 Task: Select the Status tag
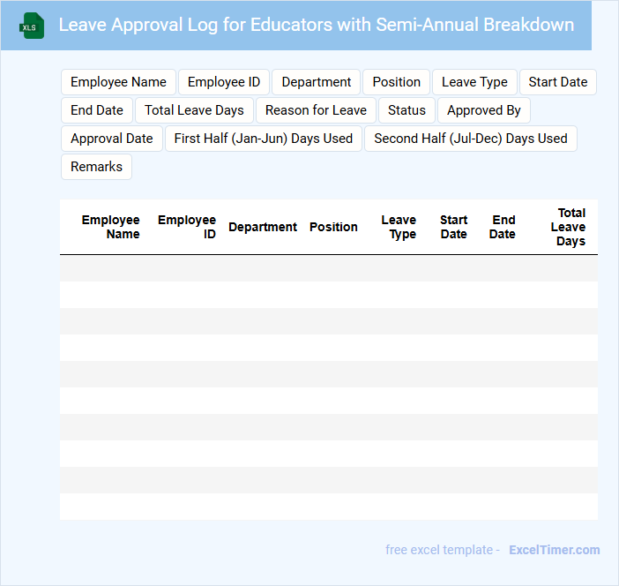point(406,110)
